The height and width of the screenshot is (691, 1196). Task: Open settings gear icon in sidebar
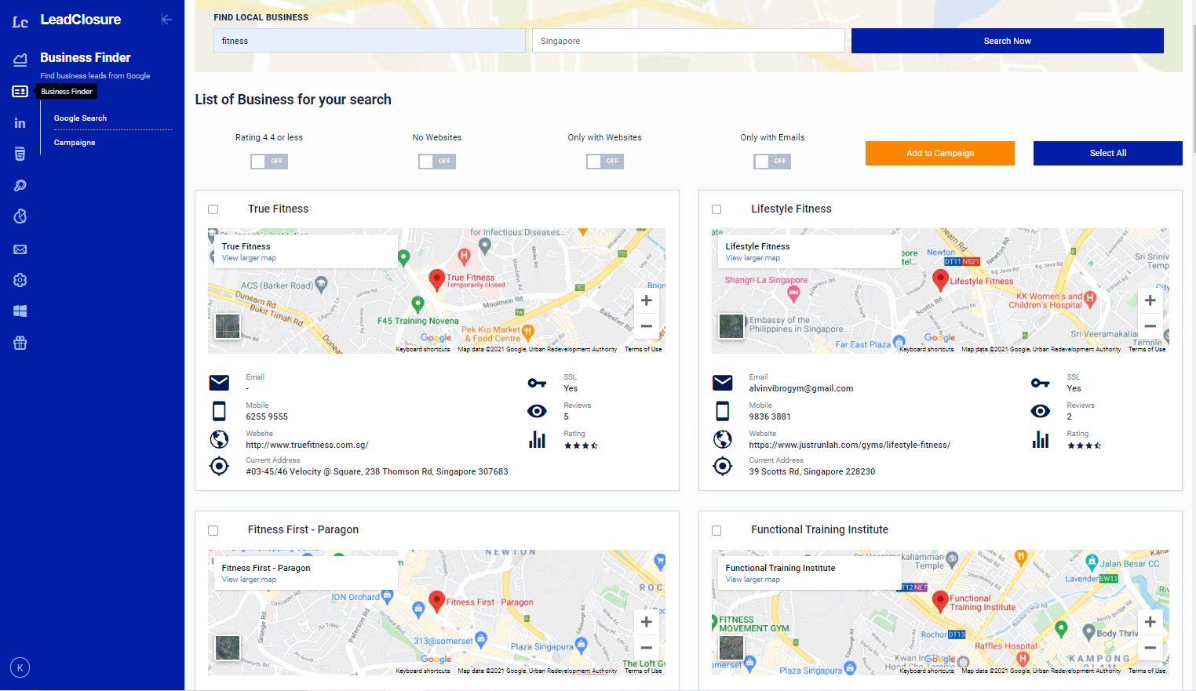tap(20, 280)
